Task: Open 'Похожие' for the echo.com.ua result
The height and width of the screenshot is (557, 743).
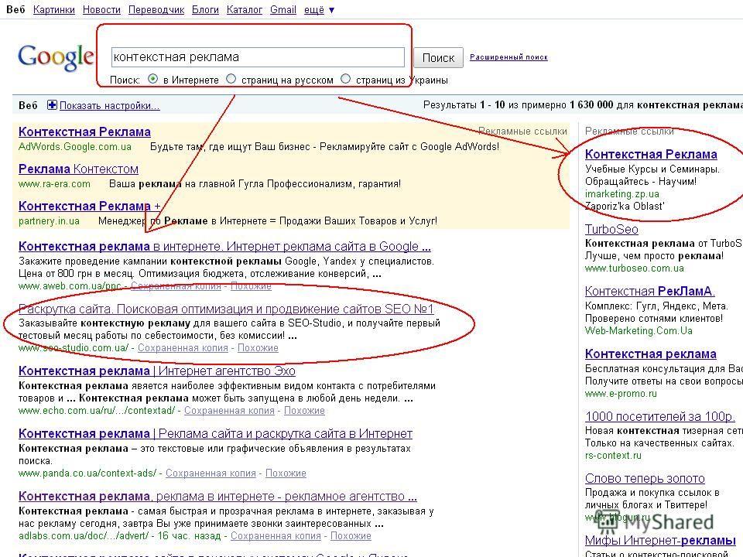Action: [x=304, y=411]
